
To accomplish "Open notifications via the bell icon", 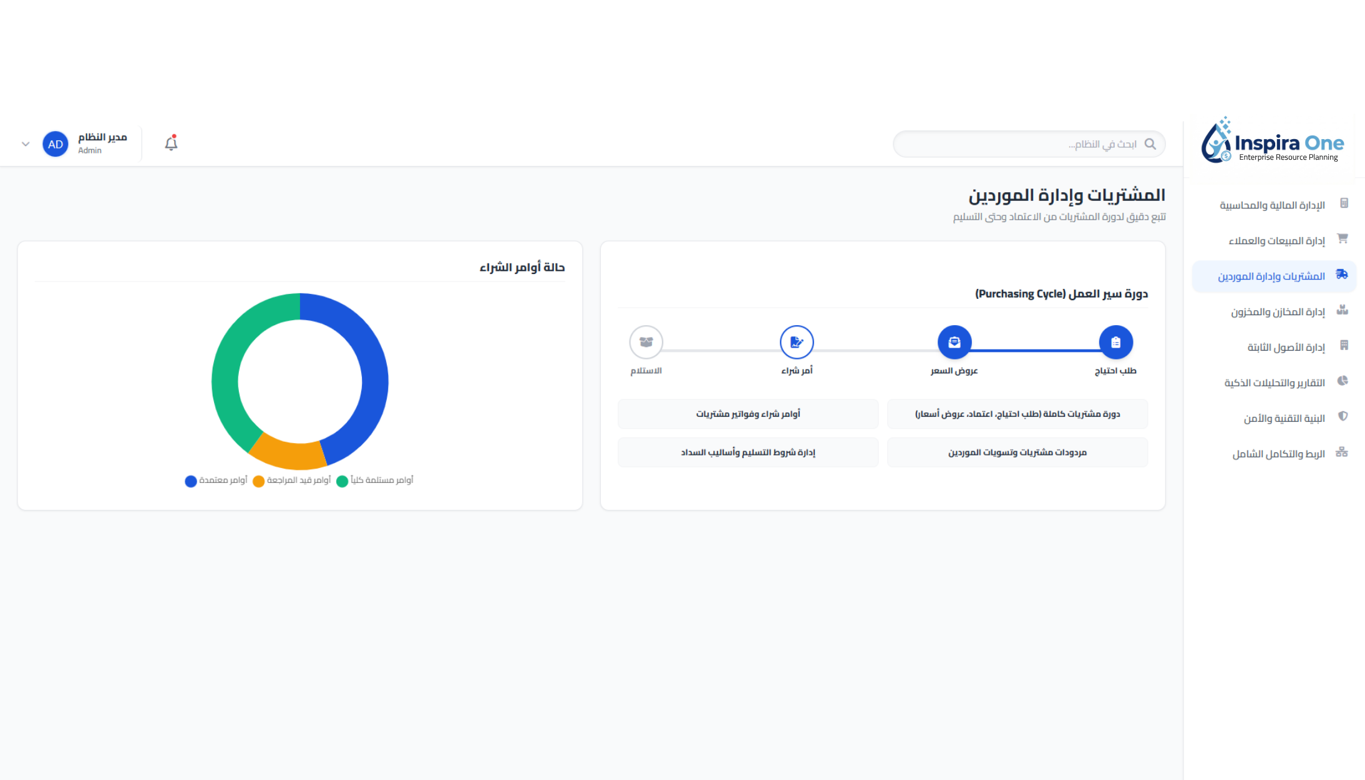I will pyautogui.click(x=171, y=143).
